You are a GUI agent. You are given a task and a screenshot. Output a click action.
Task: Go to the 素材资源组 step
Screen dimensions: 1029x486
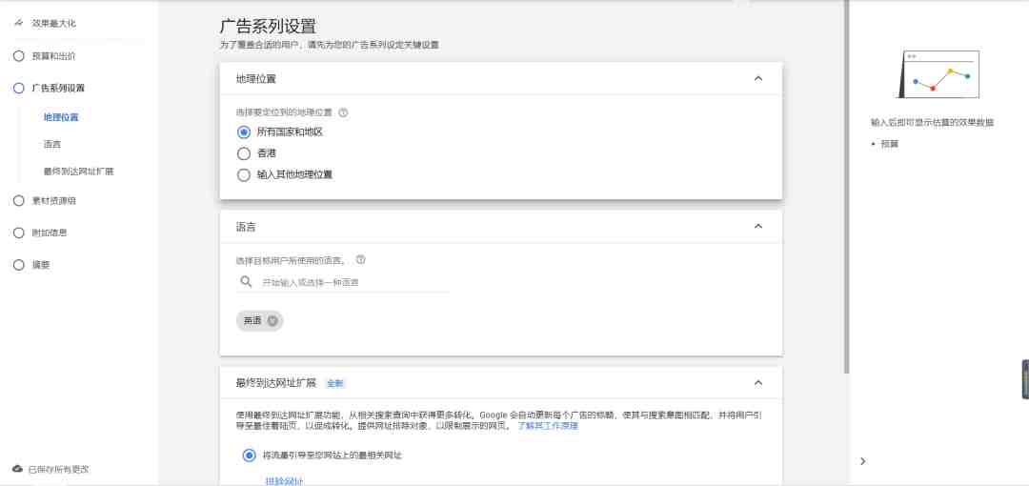(x=53, y=201)
